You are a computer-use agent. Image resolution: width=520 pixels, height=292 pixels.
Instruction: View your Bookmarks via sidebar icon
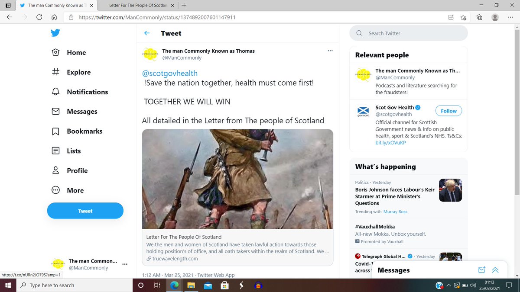point(55,131)
